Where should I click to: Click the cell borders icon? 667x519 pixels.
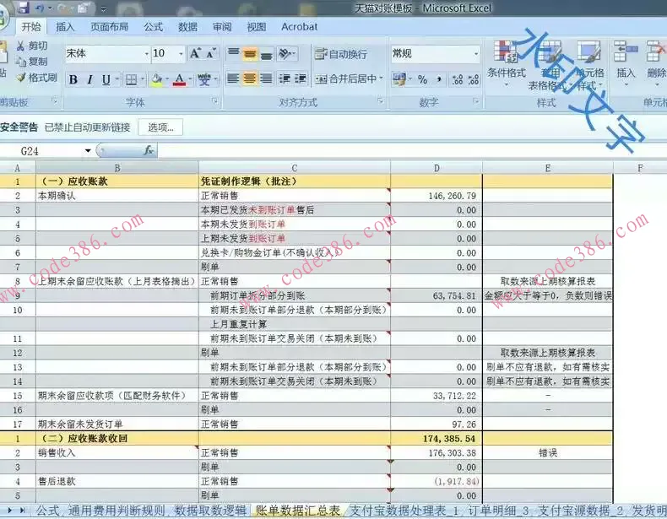click(x=132, y=79)
